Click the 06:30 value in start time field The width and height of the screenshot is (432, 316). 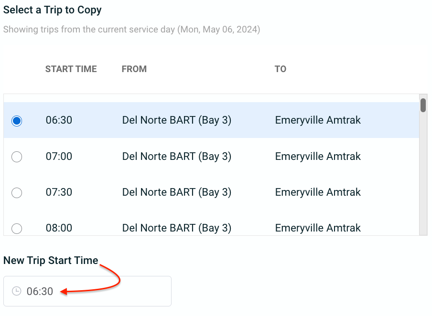40,291
